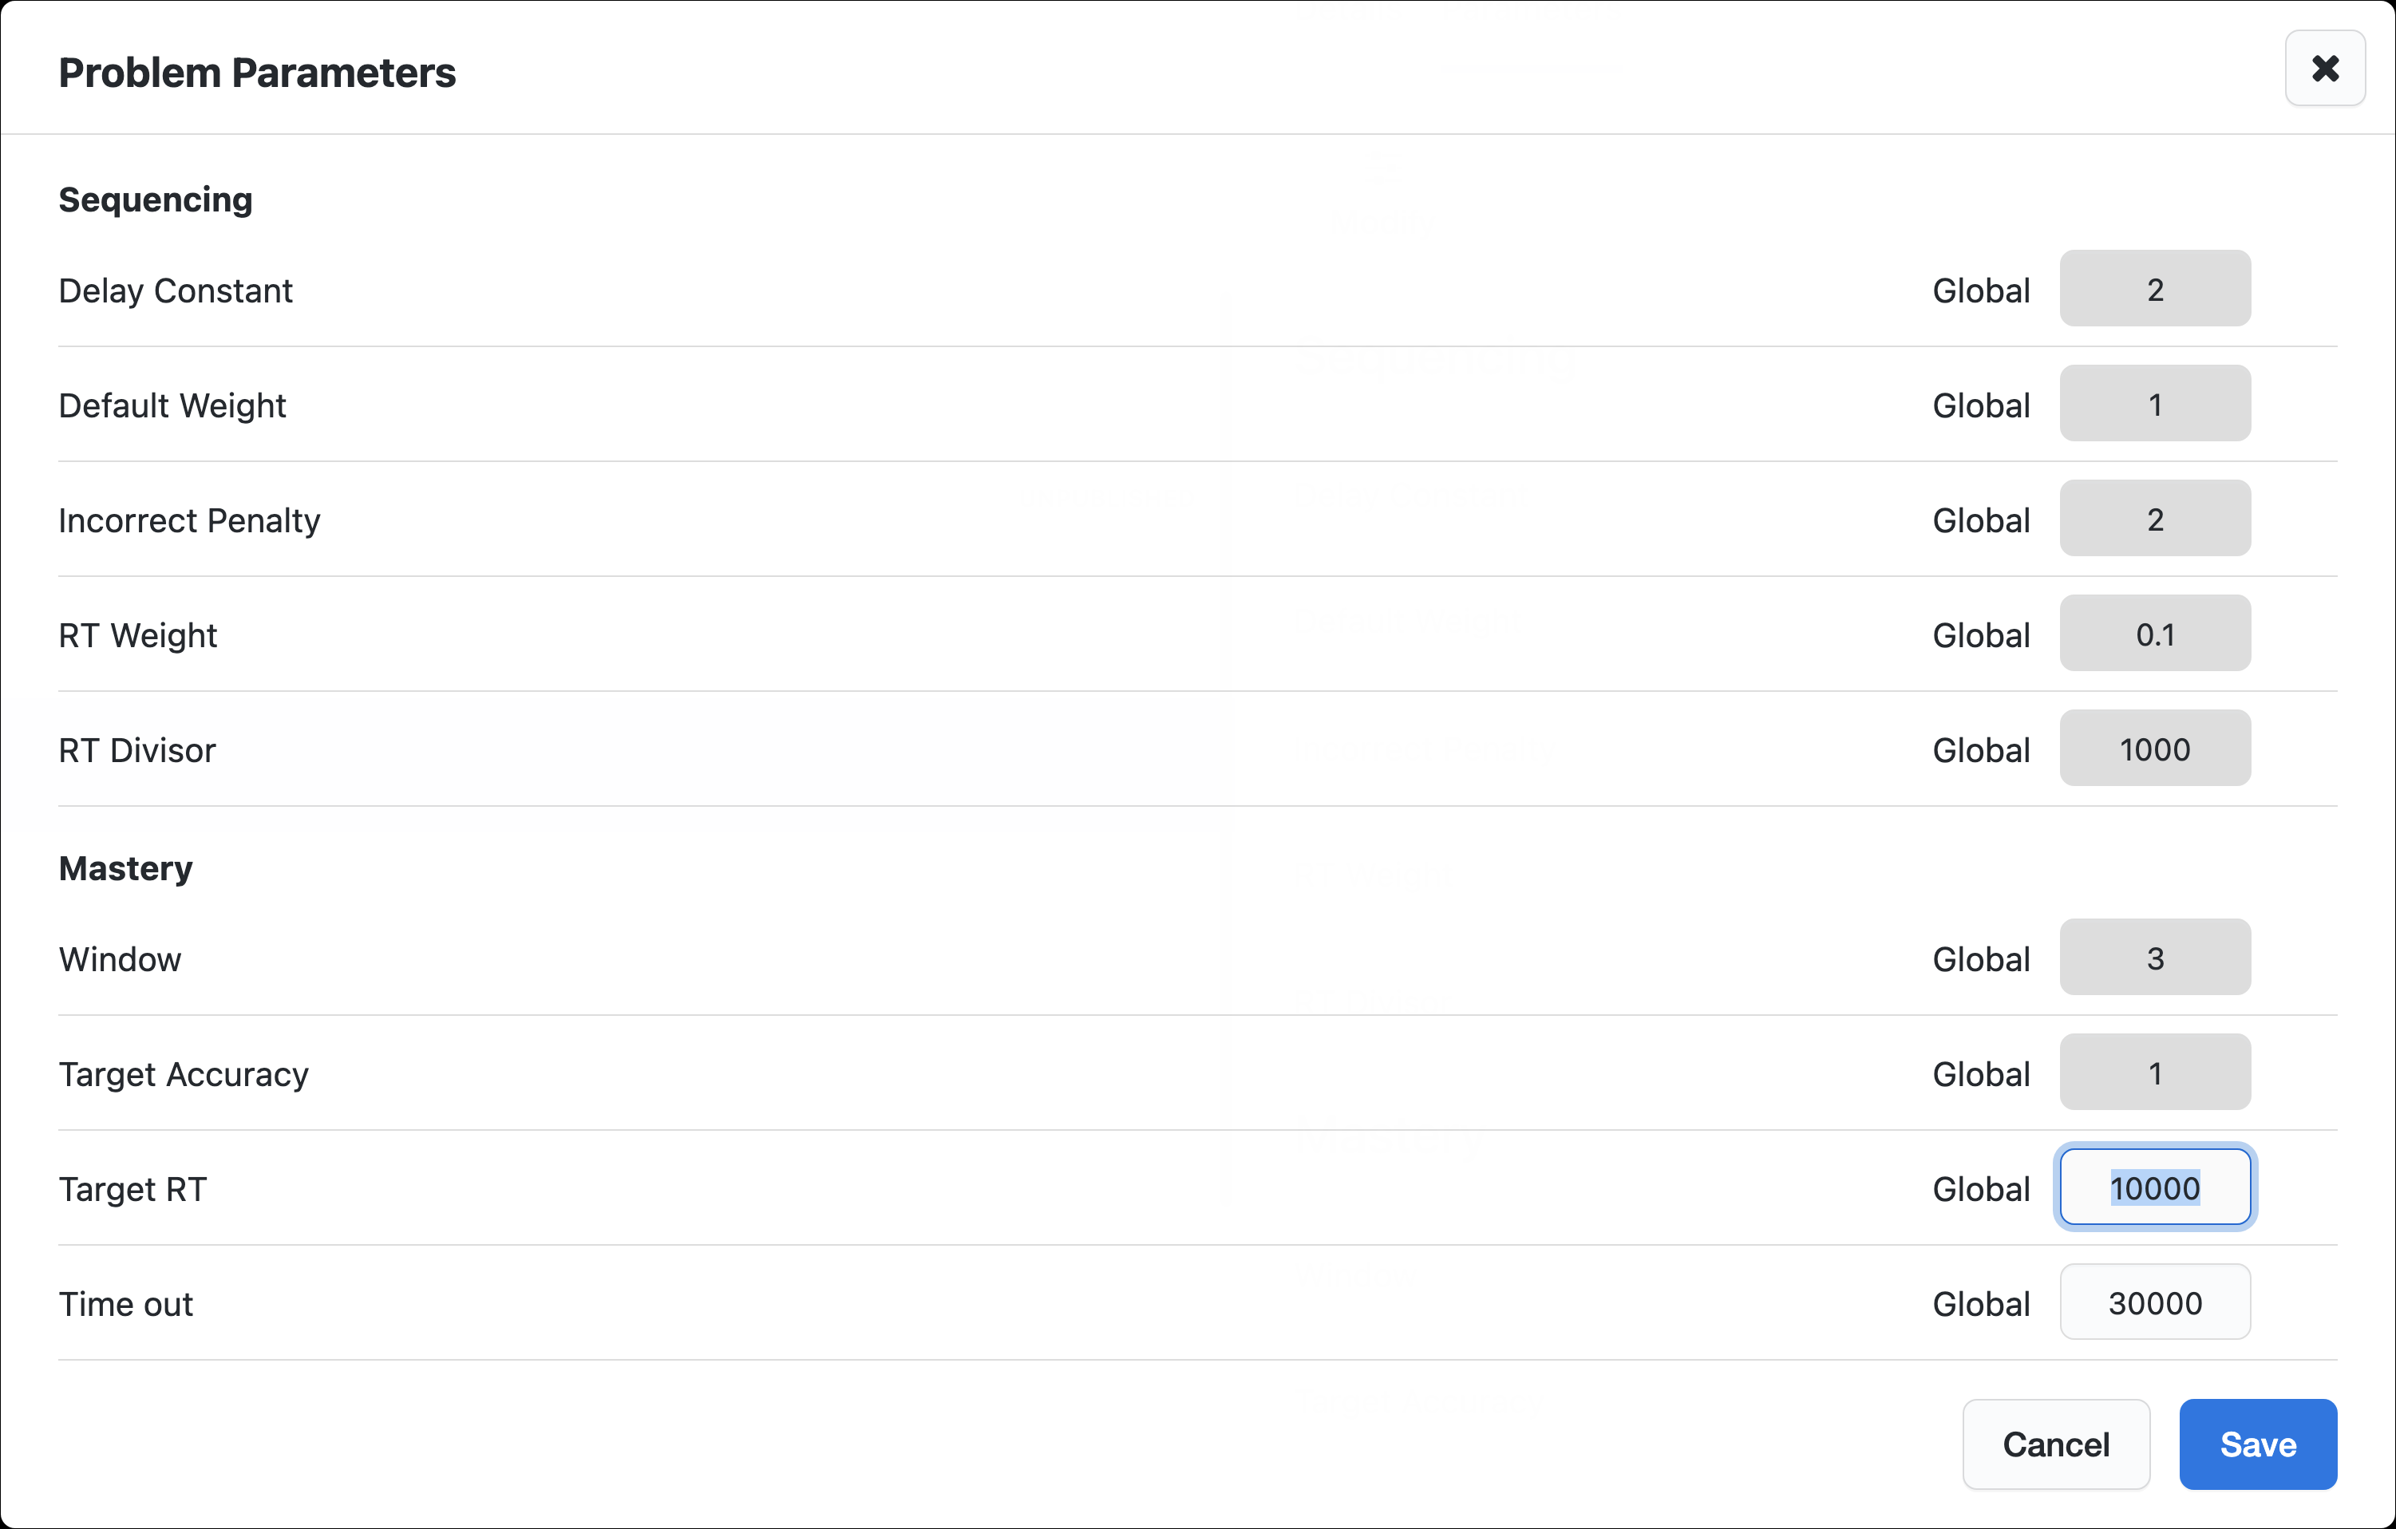Select the RT Divisor input showing 1000
This screenshot has height=1529, width=2396.
coord(2154,749)
